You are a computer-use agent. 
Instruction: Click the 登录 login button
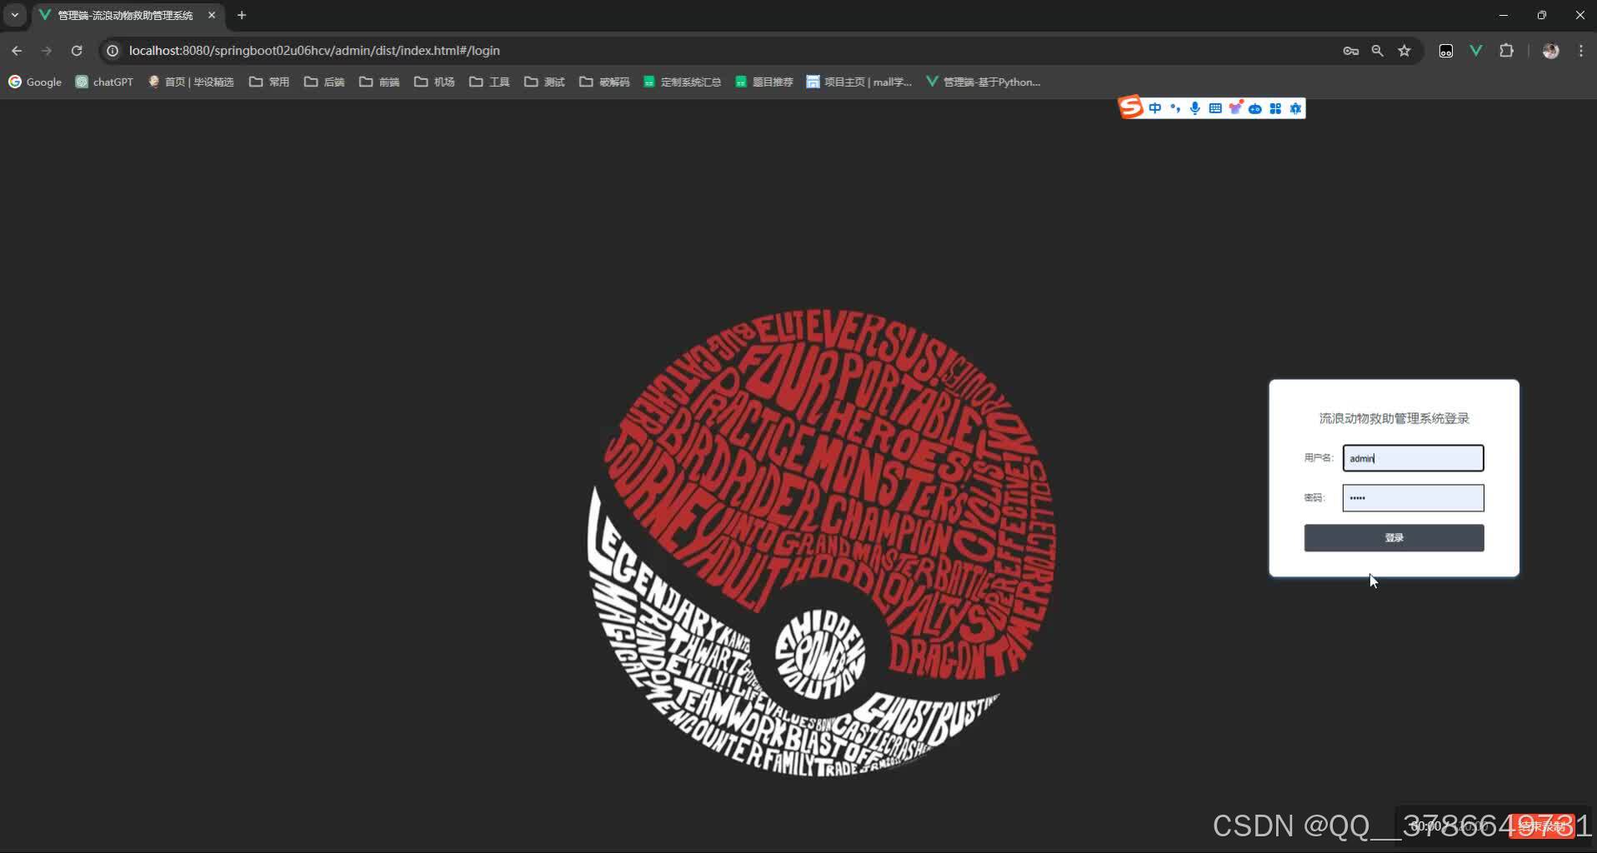click(1394, 538)
